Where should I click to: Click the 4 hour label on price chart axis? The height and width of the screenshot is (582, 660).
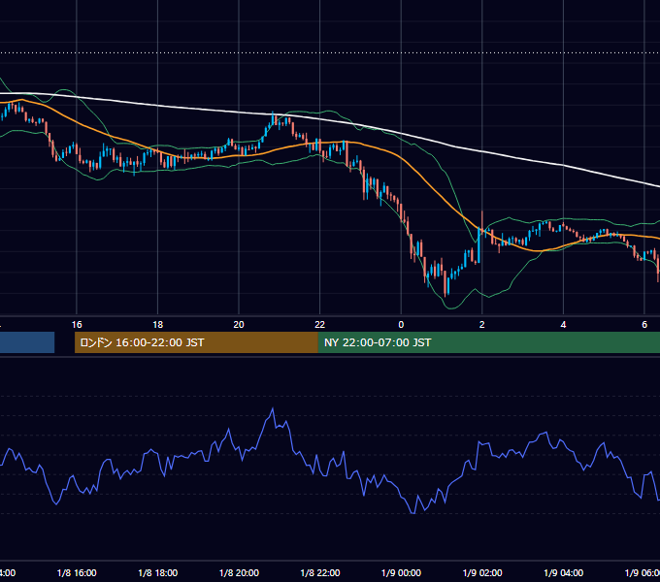click(563, 325)
